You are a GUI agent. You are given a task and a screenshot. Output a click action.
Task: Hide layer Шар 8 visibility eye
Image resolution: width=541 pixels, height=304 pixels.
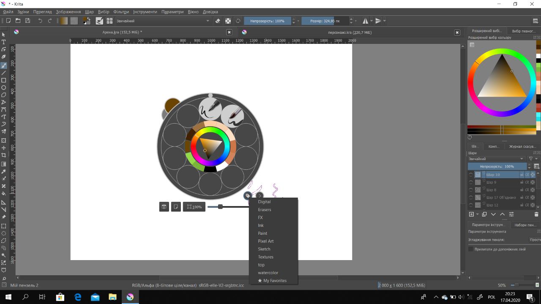(x=471, y=190)
